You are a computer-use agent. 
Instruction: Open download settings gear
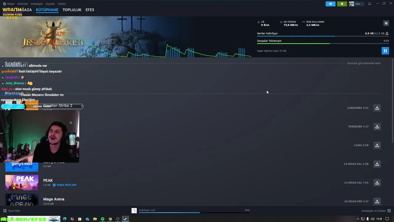pos(386,23)
